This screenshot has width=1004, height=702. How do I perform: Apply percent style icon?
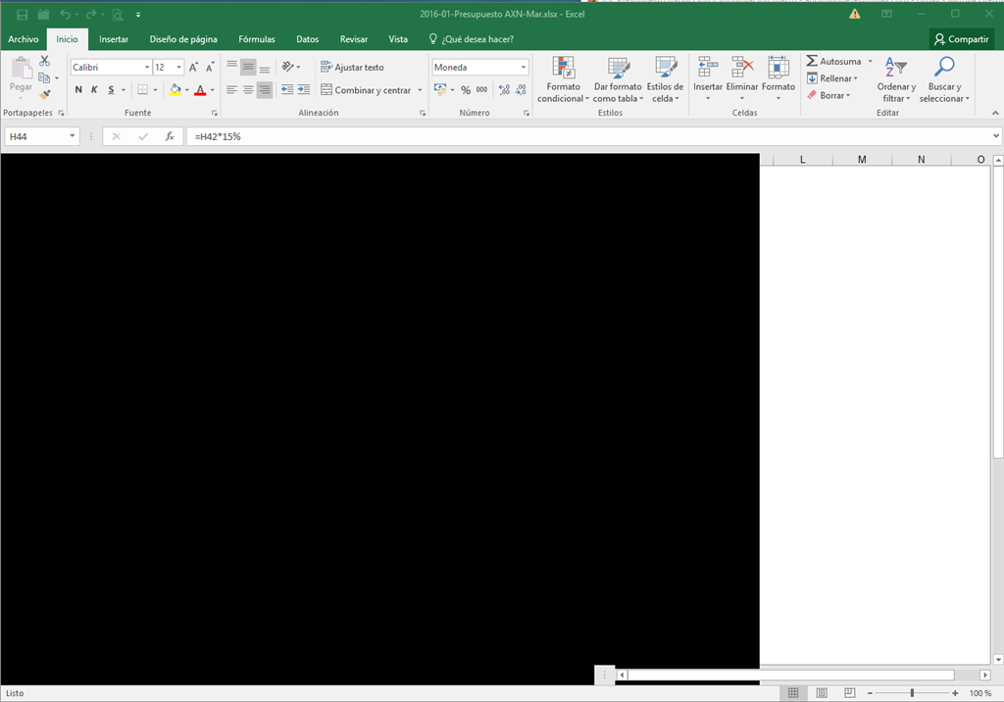click(x=466, y=89)
